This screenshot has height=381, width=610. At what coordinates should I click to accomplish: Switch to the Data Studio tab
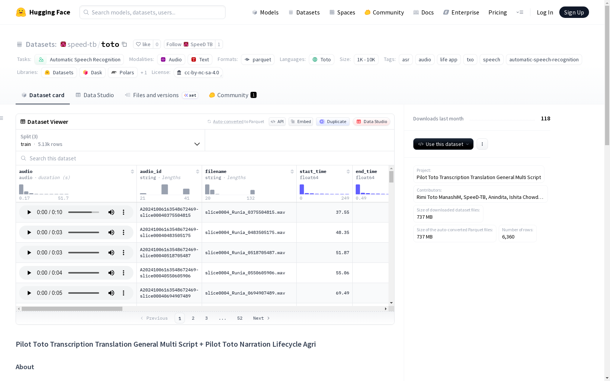95,95
